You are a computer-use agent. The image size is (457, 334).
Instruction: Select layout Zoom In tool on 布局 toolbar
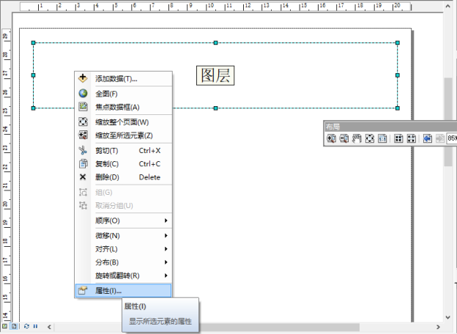click(x=331, y=138)
